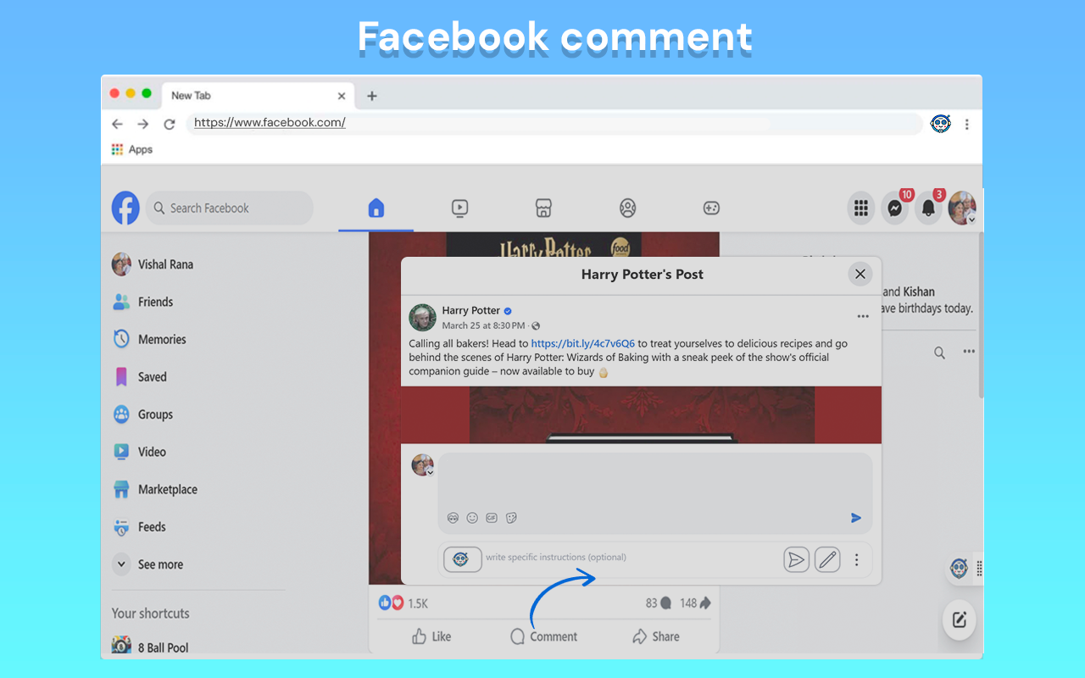Click the Comment button under post
Screen dimensions: 1085x678
(x=544, y=636)
